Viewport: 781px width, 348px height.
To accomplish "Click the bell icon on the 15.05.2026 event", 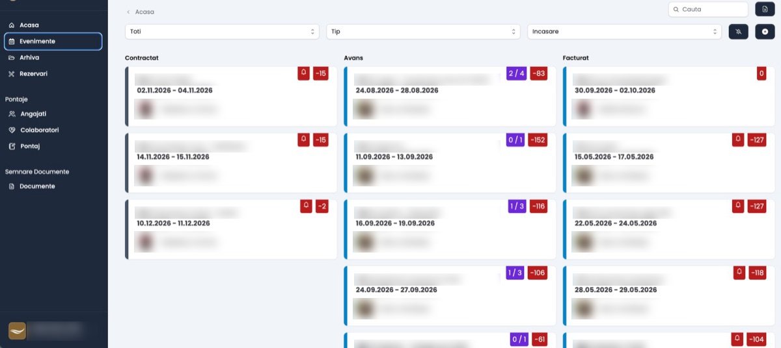I will point(737,140).
